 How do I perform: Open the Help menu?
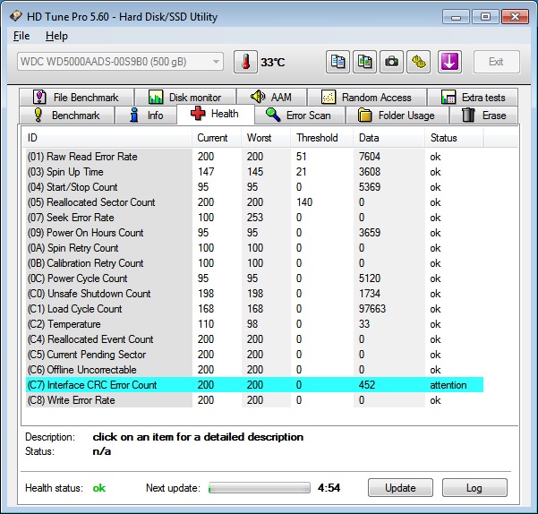(x=56, y=36)
